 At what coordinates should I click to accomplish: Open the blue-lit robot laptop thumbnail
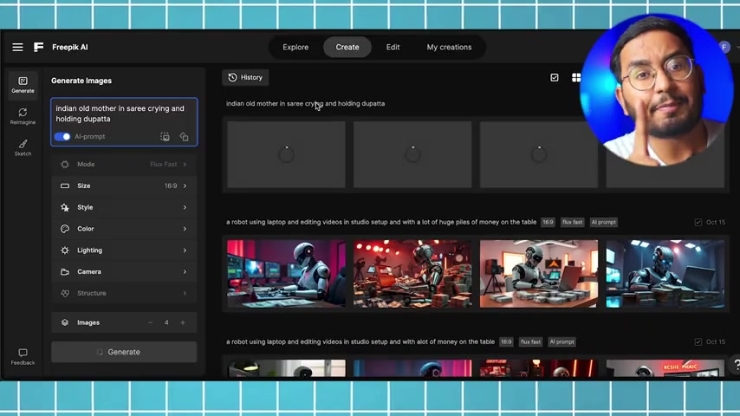point(665,274)
